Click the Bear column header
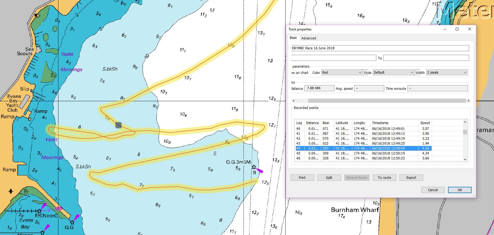Screen dimensions: 494x235 pos(327,123)
